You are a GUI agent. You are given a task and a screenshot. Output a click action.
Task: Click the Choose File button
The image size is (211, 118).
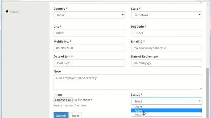click(x=63, y=100)
